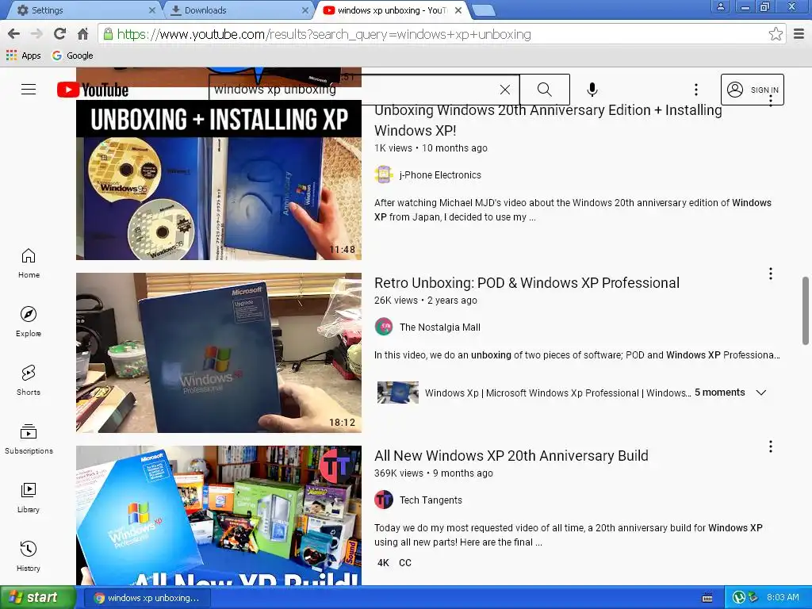The height and width of the screenshot is (609, 812).
Task: Open the All New XP Build thumbnail
Action: tap(219, 515)
